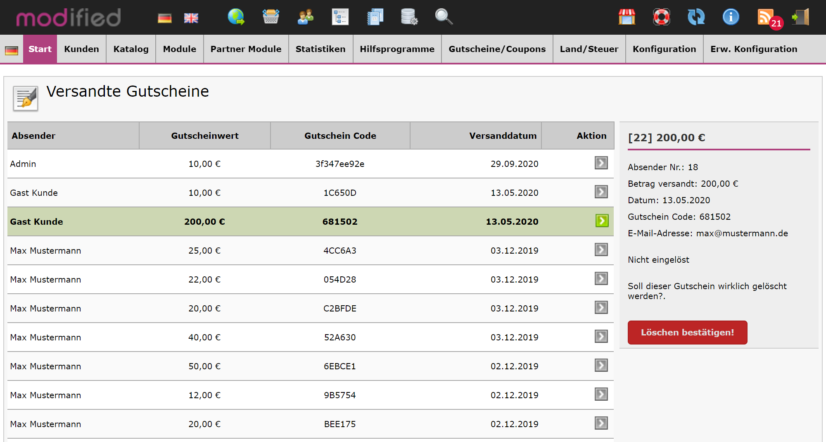Click the lifebuoy support icon
This screenshot has width=826, height=442.
point(661,17)
